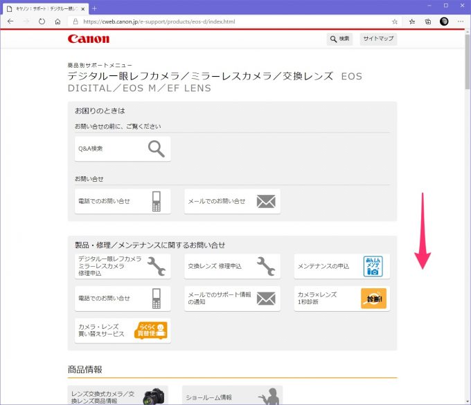Click the あんしんメンテ blue icon

click(373, 266)
